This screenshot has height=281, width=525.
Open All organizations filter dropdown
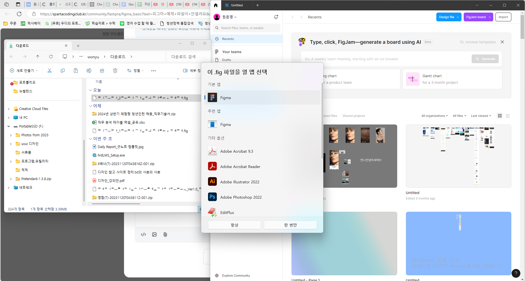point(435,116)
